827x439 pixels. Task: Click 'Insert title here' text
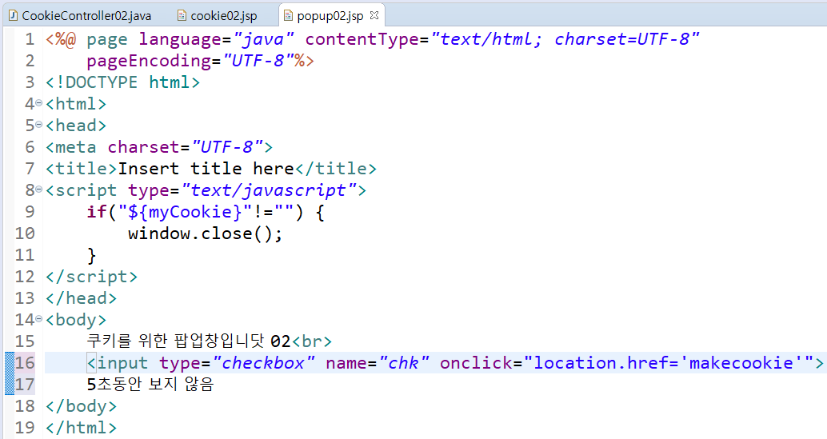(x=206, y=169)
